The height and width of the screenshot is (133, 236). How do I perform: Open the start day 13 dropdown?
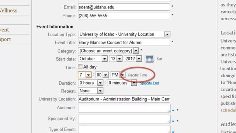[115, 59]
